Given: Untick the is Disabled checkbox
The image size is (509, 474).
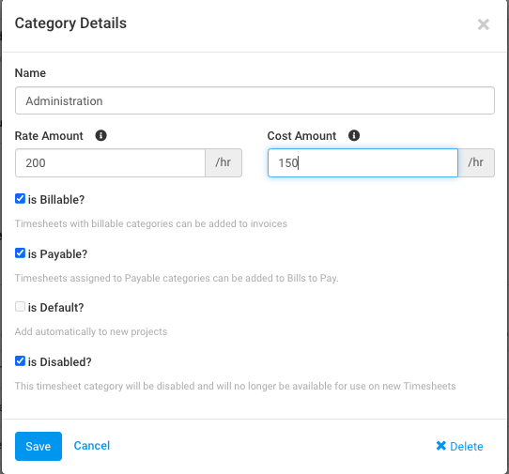Looking at the screenshot, I should point(20,360).
